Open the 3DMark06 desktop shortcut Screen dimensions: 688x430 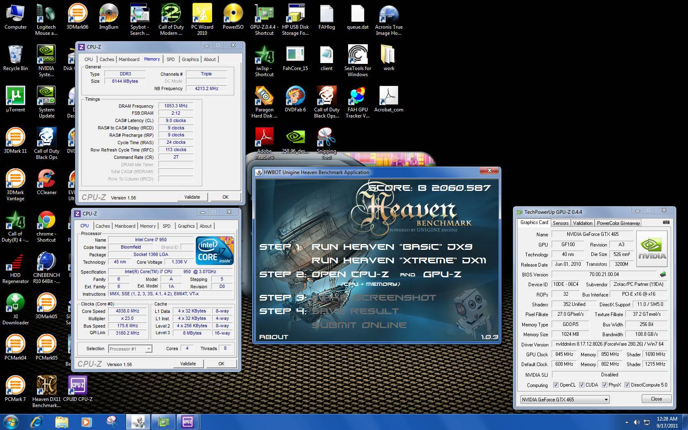pos(77,16)
